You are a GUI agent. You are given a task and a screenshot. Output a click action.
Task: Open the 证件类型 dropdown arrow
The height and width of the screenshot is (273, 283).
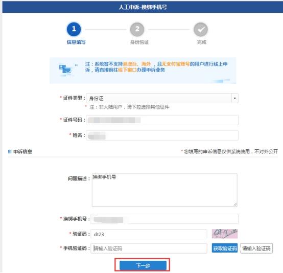coord(235,98)
